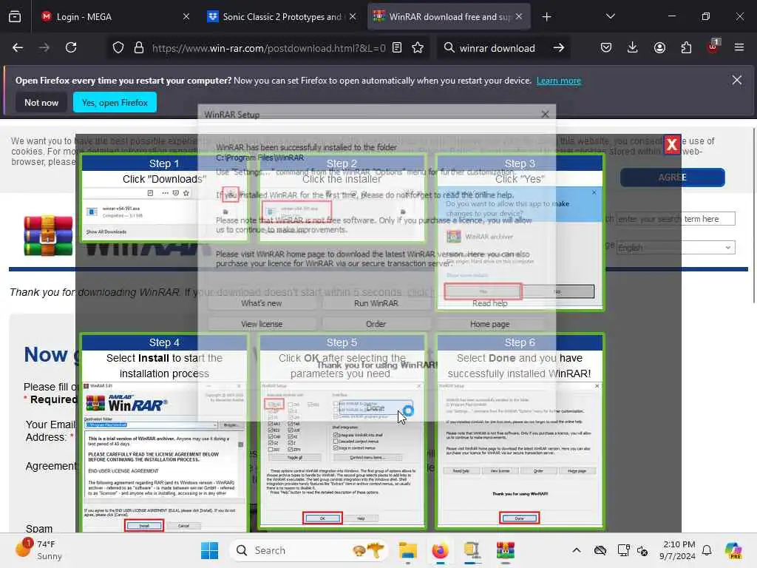Open Firefox application hamburger menu
The image size is (757, 568).
pyautogui.click(x=739, y=48)
